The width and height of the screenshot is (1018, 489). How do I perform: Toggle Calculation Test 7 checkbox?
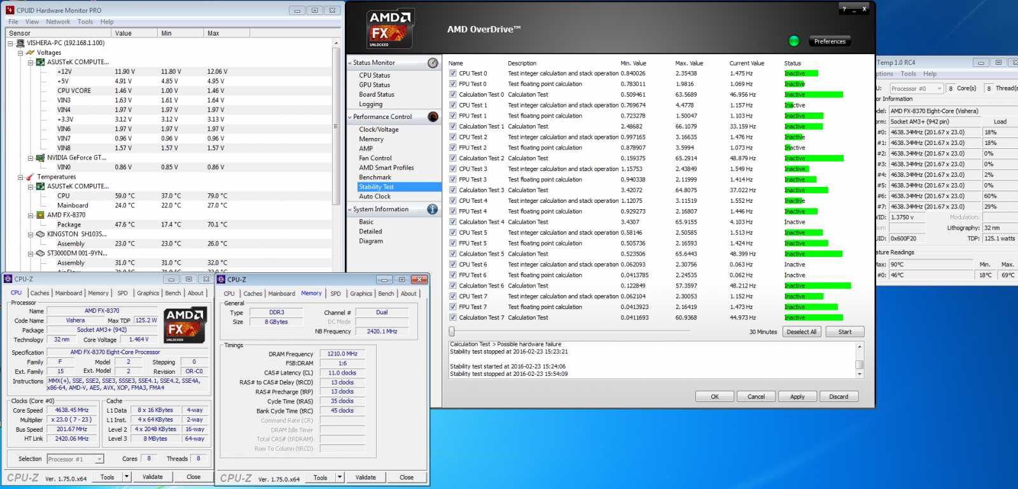(453, 318)
